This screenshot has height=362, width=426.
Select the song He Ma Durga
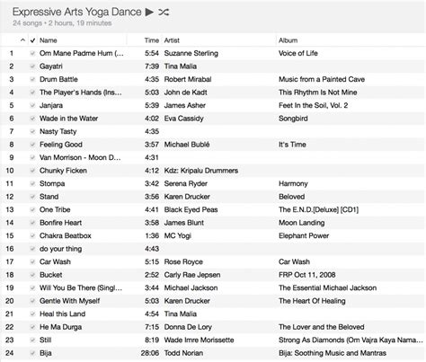[60, 327]
